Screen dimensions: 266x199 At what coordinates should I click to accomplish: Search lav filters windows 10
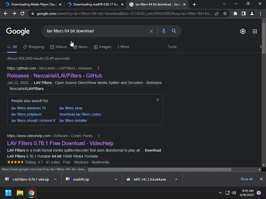point(29,108)
